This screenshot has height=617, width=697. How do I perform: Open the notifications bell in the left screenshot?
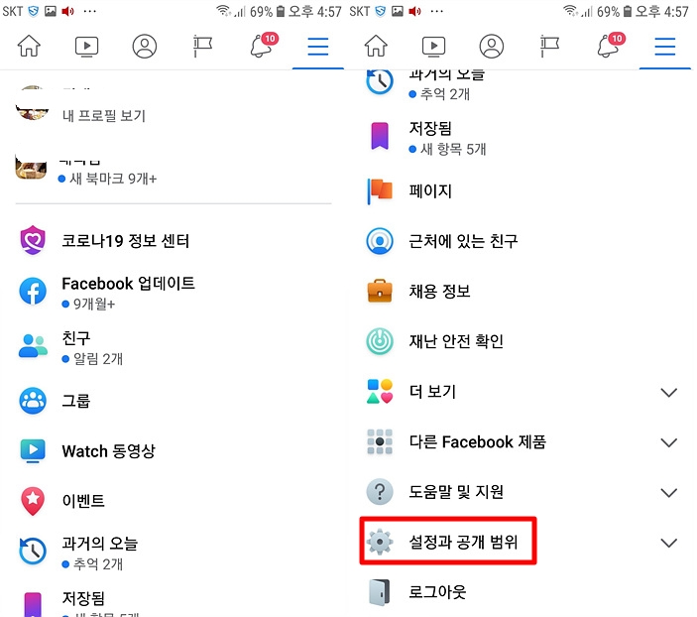tap(263, 46)
